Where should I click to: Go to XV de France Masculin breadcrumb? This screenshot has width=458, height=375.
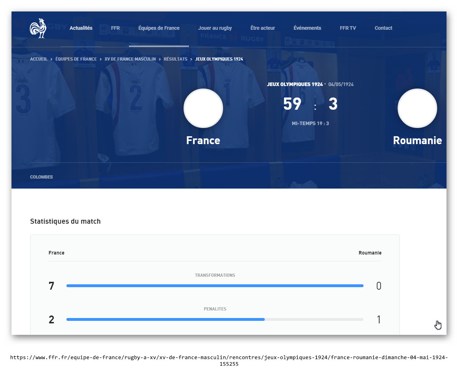130,59
